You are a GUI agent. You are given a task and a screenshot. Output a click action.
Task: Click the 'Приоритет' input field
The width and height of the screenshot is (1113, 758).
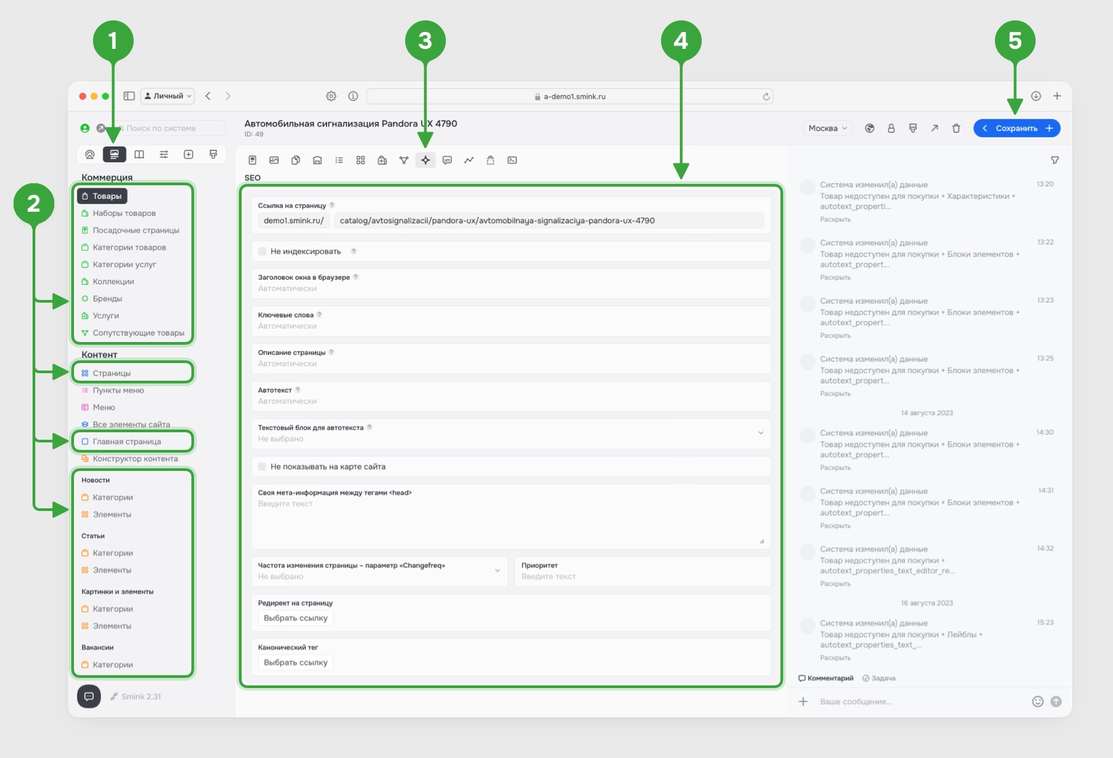pyautogui.click(x=641, y=576)
